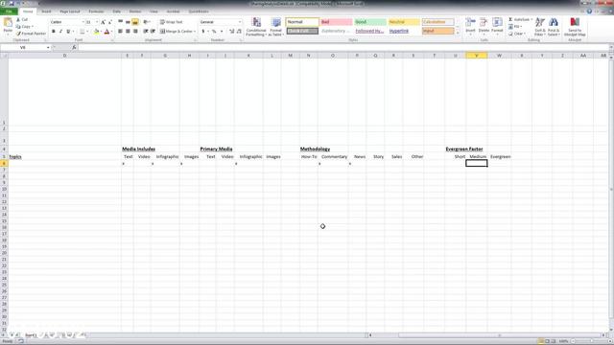Open the font name combo box
Image resolution: width=614 pixels, height=345 pixels.
click(x=67, y=22)
